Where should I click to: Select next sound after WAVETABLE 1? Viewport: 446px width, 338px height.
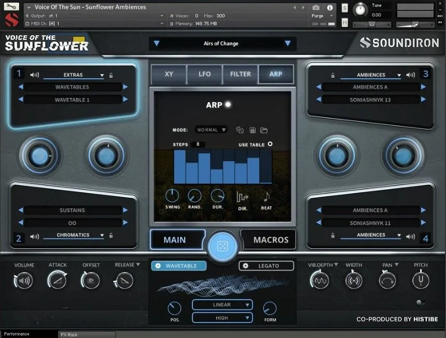pyautogui.click(x=126, y=100)
